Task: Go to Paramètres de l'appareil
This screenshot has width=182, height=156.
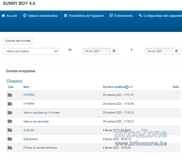Action: pyautogui.click(x=84, y=16)
